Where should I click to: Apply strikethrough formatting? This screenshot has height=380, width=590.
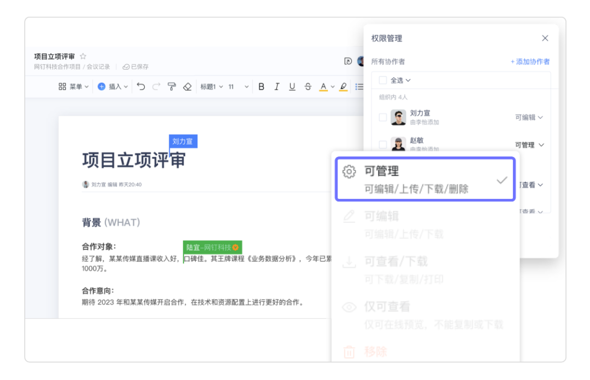308,87
